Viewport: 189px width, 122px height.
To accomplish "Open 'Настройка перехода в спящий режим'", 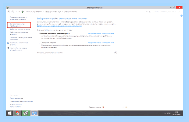I will (18, 49).
